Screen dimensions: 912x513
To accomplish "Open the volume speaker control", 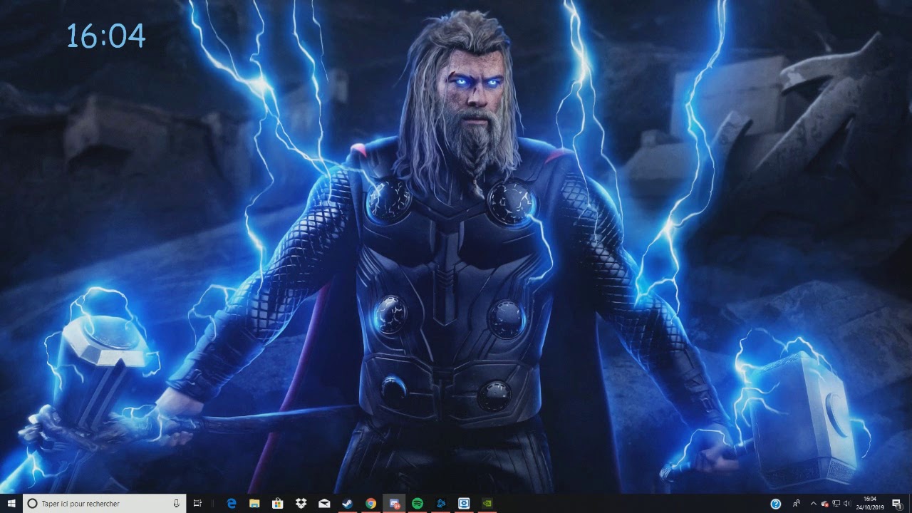I will tap(847, 504).
